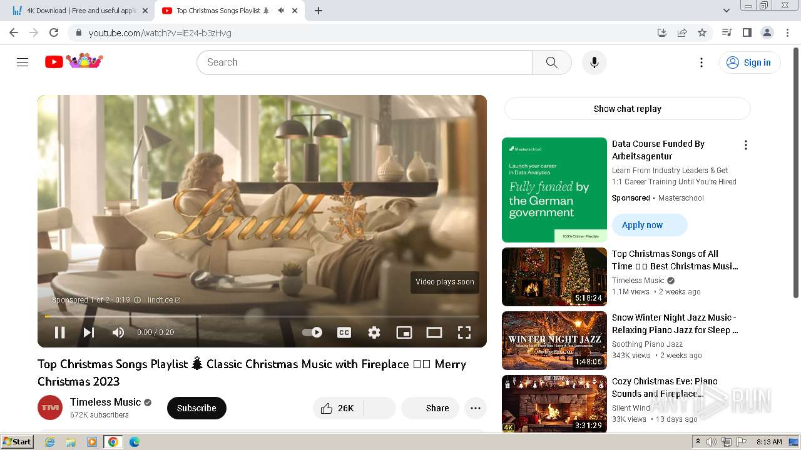Screen dimensions: 801x450
Task: Enable miniplayer mode
Action: coord(404,332)
